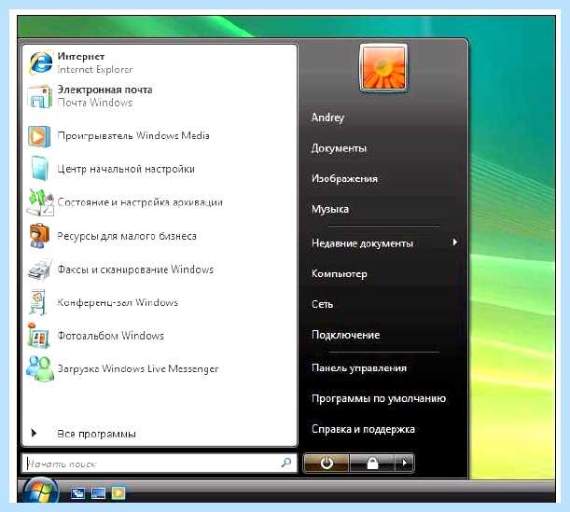This screenshot has width=570, height=512.
Task: Click the Конференц-зал Windows icon
Action: coord(38,302)
